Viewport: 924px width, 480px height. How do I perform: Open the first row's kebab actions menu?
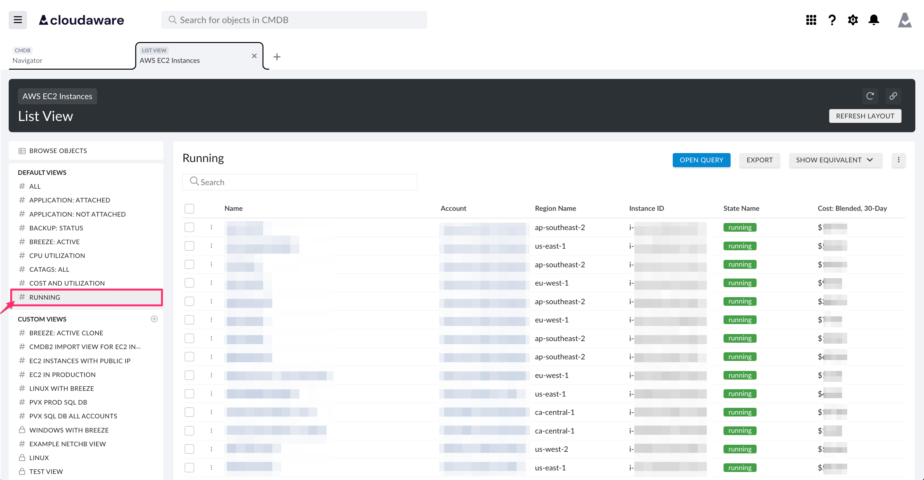click(212, 227)
